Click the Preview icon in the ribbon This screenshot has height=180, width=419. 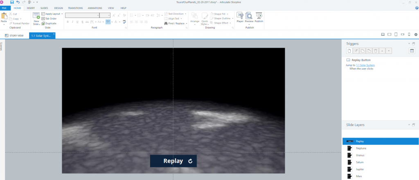(x=249, y=17)
